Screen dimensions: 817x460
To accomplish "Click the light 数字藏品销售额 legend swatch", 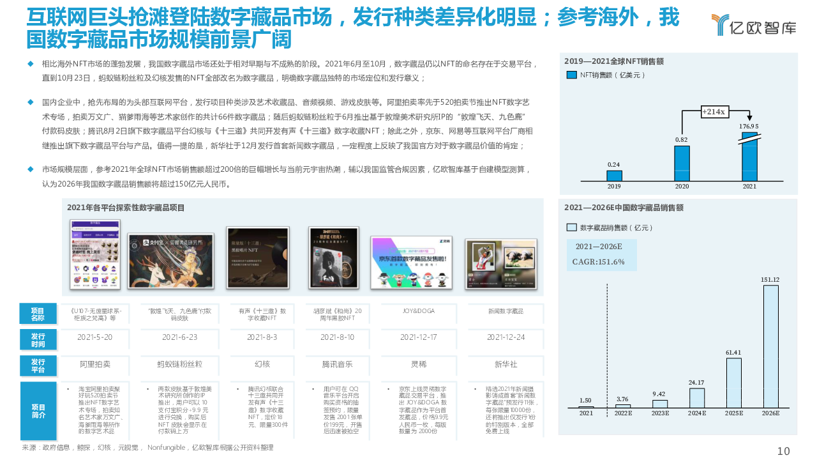I will tap(572, 227).
